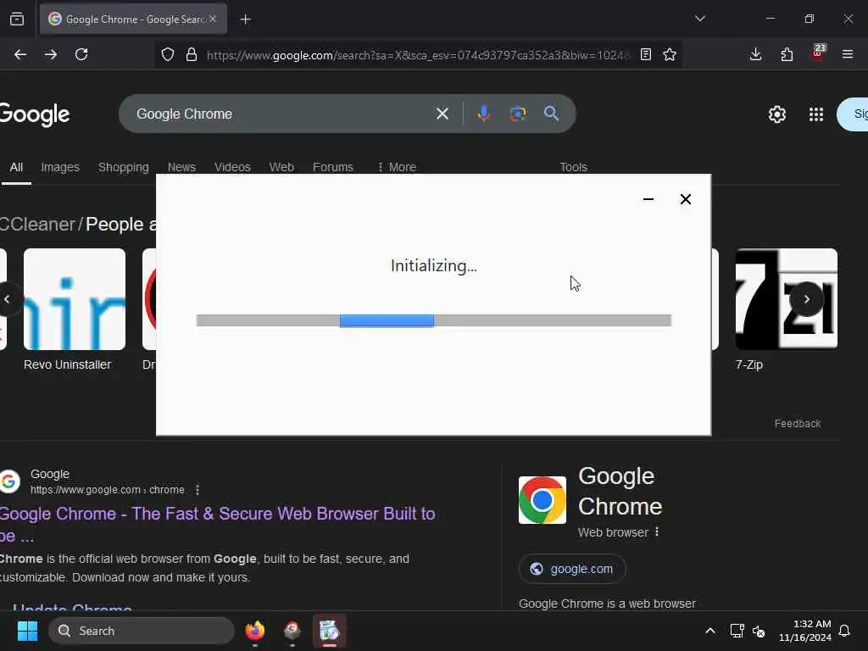The width and height of the screenshot is (868, 651).
Task: Open the search Tools options
Action: (x=573, y=167)
